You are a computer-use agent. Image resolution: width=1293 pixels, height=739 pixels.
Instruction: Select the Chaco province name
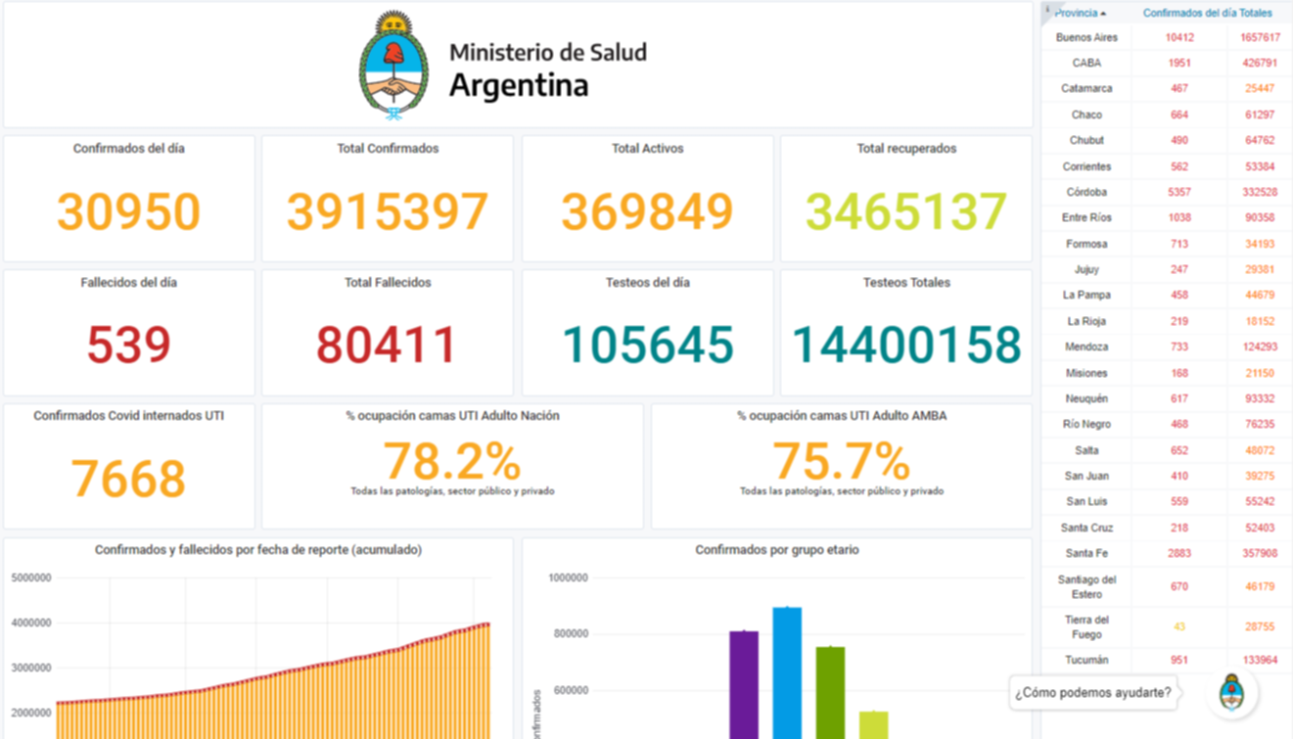coord(1086,115)
